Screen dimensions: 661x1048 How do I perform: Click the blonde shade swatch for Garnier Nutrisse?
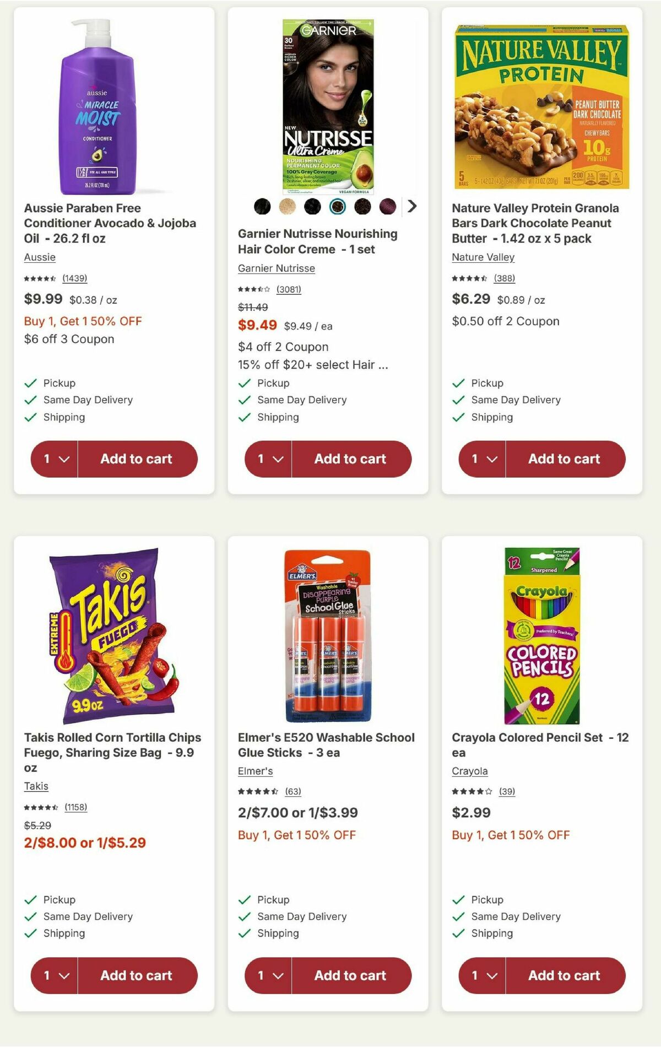pos(286,207)
